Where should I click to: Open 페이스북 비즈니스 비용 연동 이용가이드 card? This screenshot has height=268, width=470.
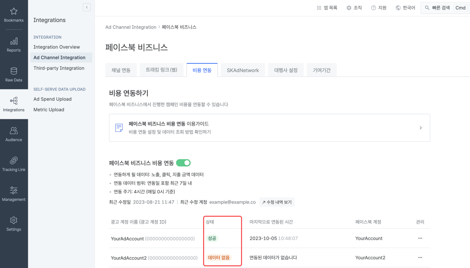click(x=270, y=128)
